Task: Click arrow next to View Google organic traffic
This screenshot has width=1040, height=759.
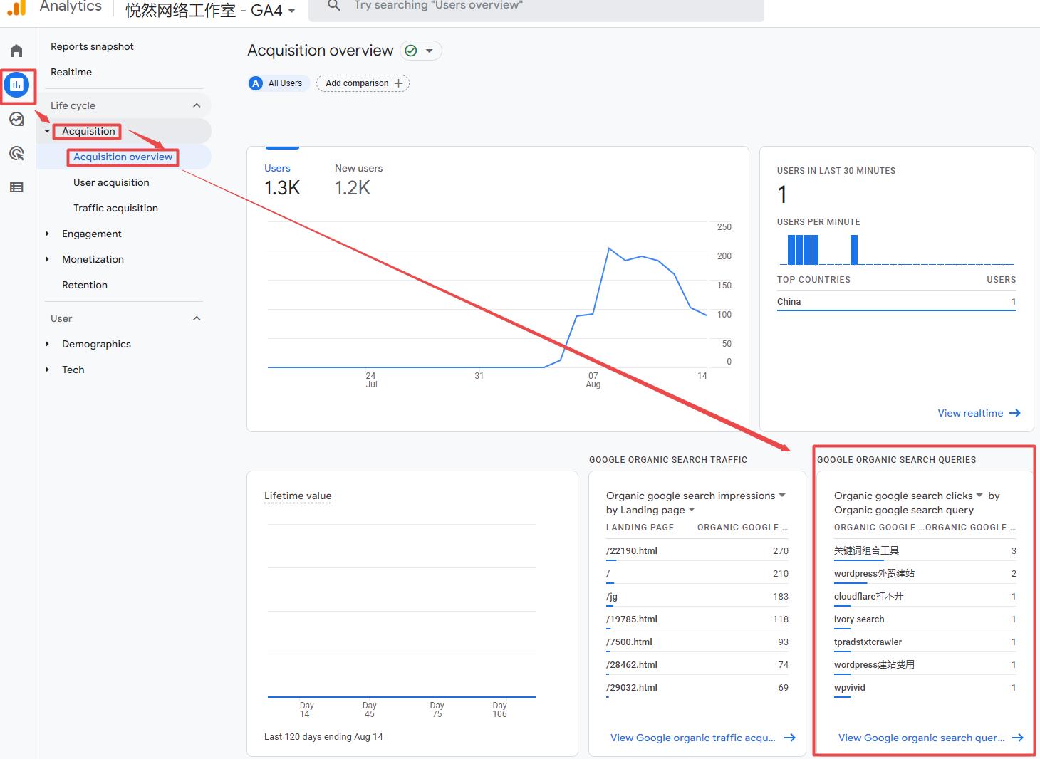Action: coord(790,738)
